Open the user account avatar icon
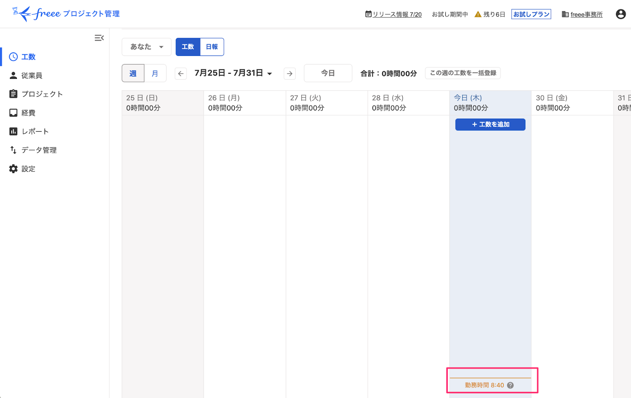Image resolution: width=631 pixels, height=398 pixels. tap(621, 14)
